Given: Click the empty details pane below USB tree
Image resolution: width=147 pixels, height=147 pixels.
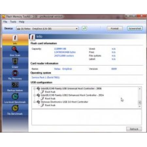Looking at the screenshot, I should (87, 117).
